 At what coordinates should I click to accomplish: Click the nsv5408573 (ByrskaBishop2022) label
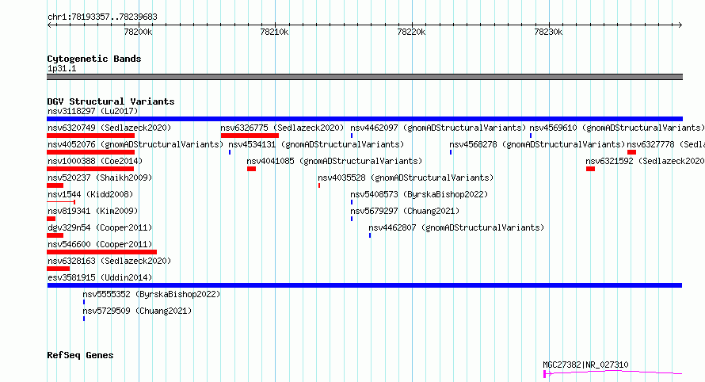[419, 194]
